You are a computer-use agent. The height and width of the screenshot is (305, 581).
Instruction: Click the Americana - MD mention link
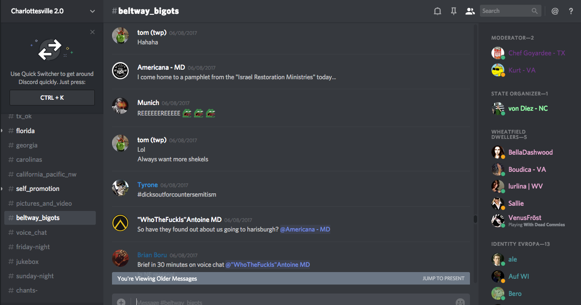(x=305, y=230)
